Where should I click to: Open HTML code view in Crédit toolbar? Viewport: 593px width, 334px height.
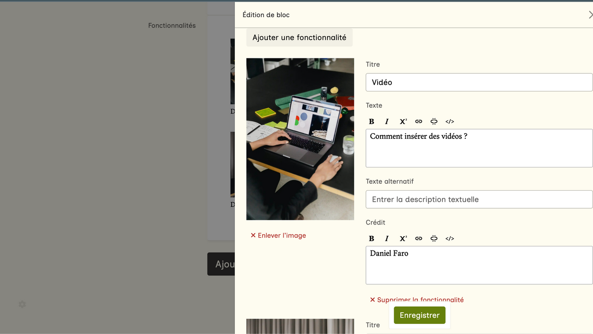[450, 238]
